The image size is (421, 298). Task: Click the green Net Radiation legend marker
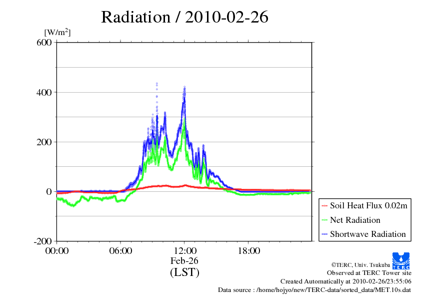[x=324, y=220]
